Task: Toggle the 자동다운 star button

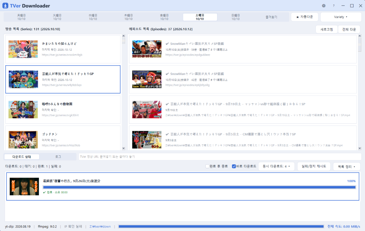Action: coord(304,17)
